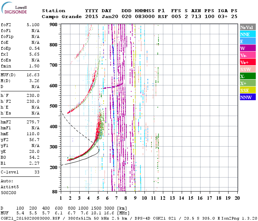Click the 80 km height axis label
Screen dimensions: 258x221
[55, 192]
